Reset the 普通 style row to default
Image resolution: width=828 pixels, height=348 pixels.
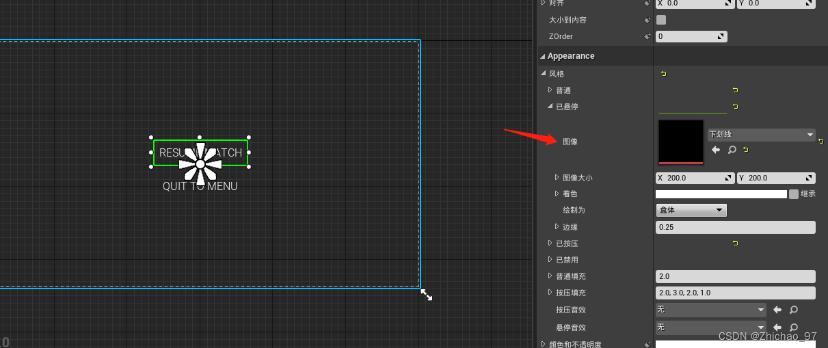tap(735, 90)
